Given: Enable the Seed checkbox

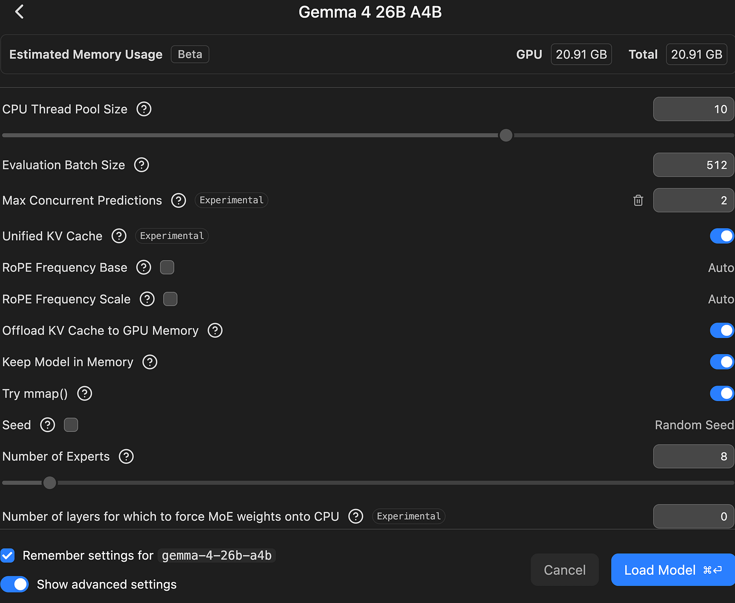Looking at the screenshot, I should [71, 425].
